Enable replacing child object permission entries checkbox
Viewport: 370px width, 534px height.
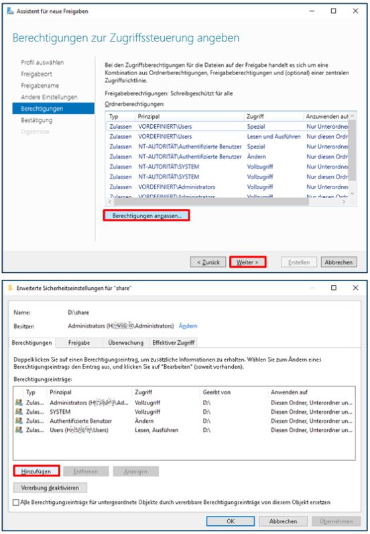pyautogui.click(x=16, y=502)
